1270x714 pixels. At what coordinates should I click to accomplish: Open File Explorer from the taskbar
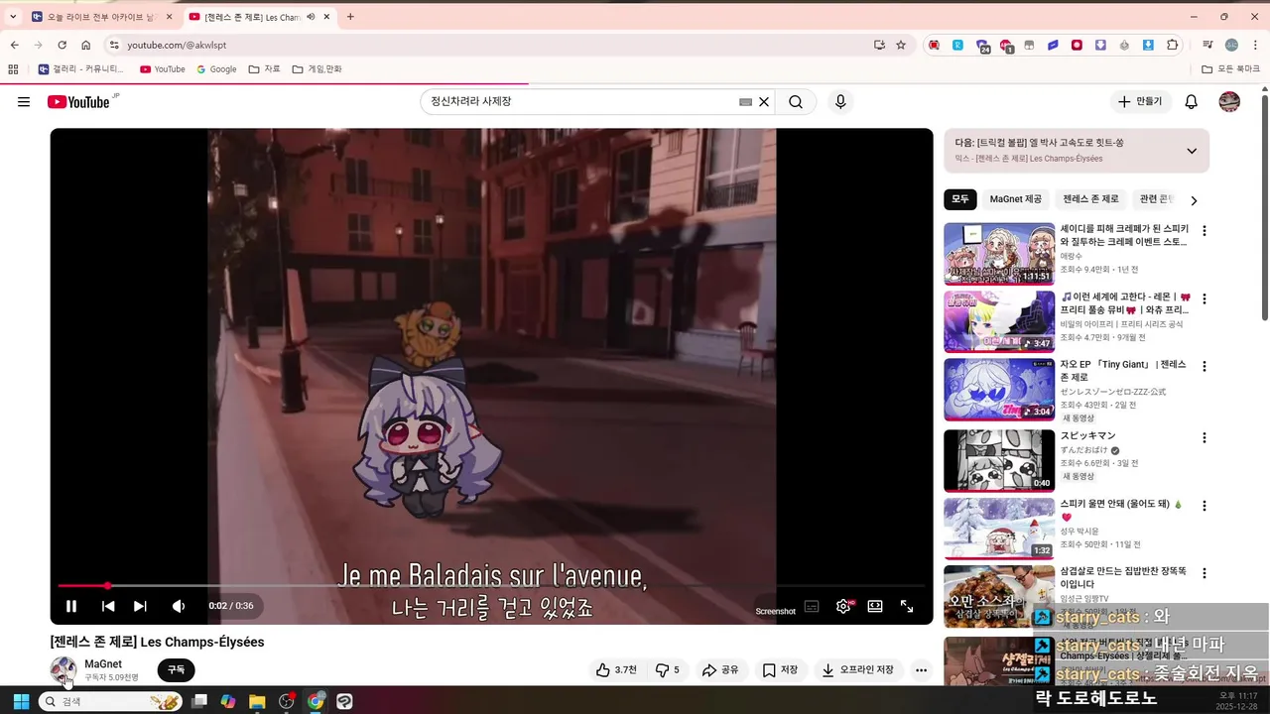click(257, 701)
